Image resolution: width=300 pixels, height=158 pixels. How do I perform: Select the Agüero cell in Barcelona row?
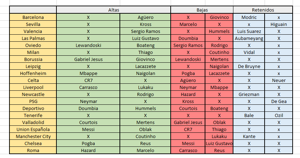point(145,17)
